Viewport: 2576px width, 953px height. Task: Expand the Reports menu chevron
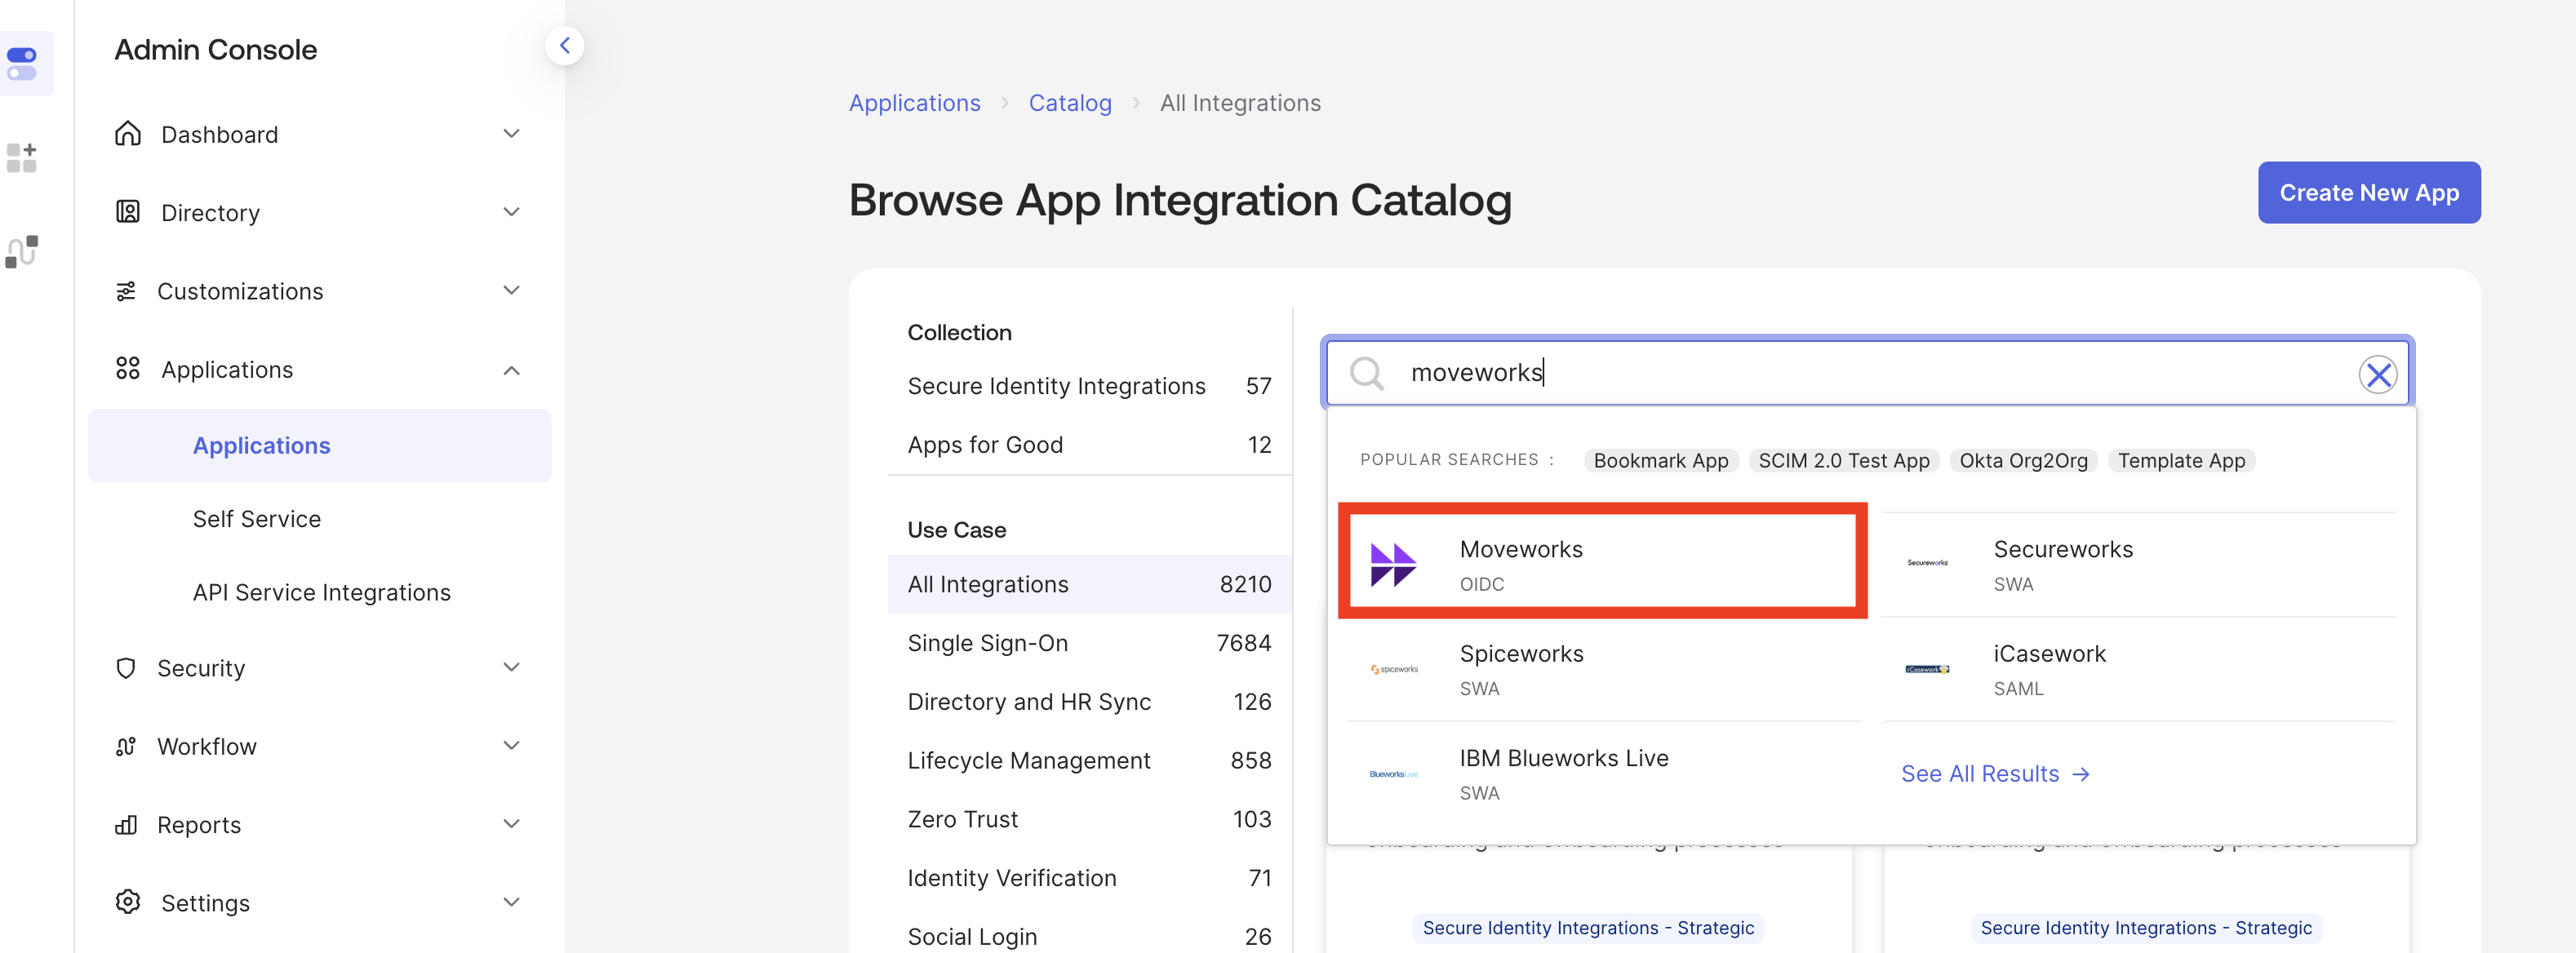(511, 824)
